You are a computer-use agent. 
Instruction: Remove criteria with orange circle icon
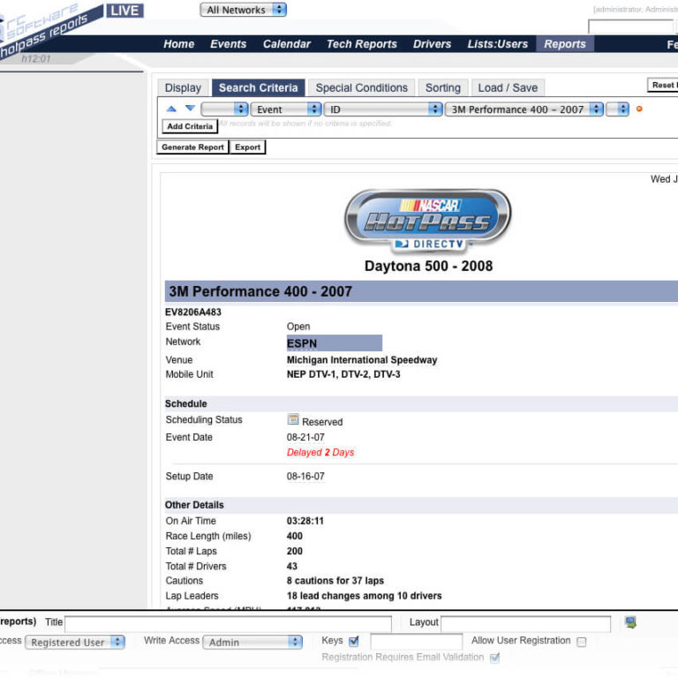639,109
